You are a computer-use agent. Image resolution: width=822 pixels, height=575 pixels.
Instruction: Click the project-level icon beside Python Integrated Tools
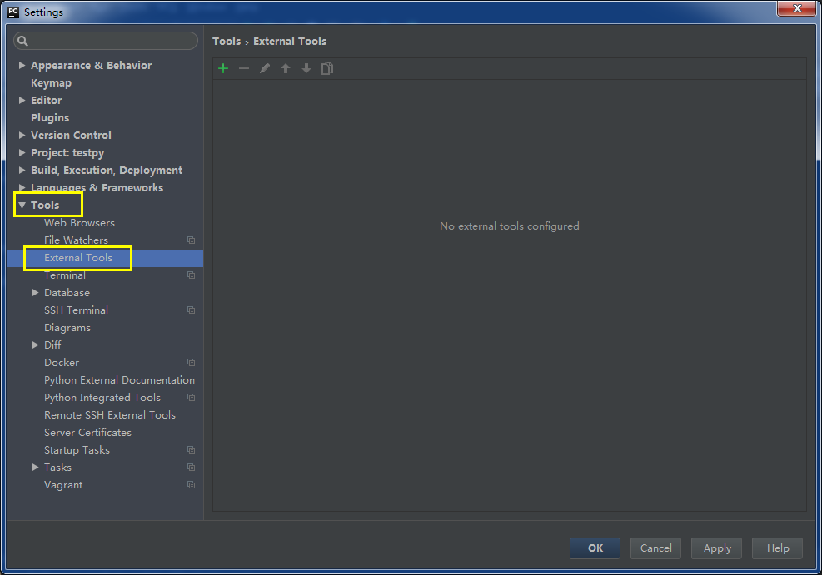(x=192, y=398)
